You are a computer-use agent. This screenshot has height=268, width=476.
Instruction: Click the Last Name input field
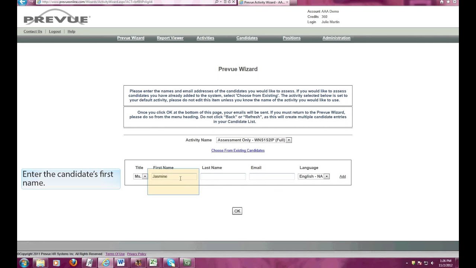click(223, 176)
